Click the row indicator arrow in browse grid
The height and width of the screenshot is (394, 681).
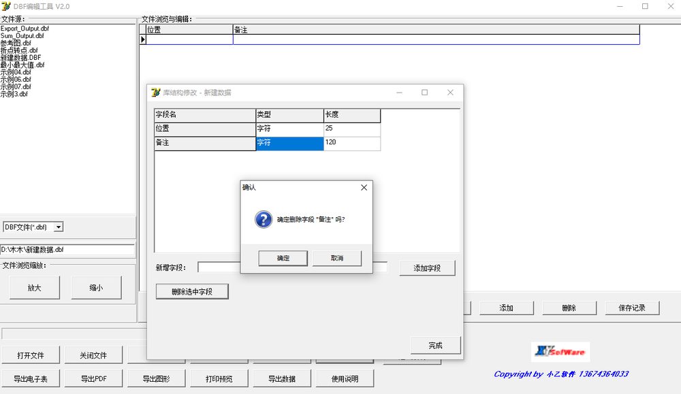[142, 39]
